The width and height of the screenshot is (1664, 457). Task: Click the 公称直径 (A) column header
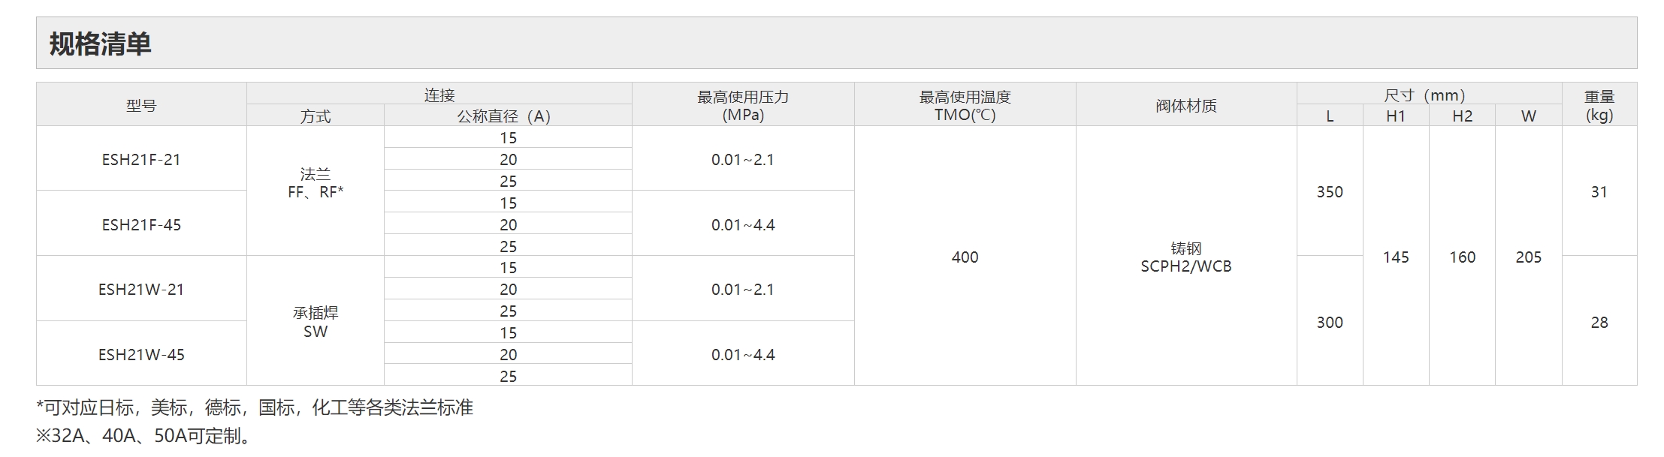pos(504,116)
